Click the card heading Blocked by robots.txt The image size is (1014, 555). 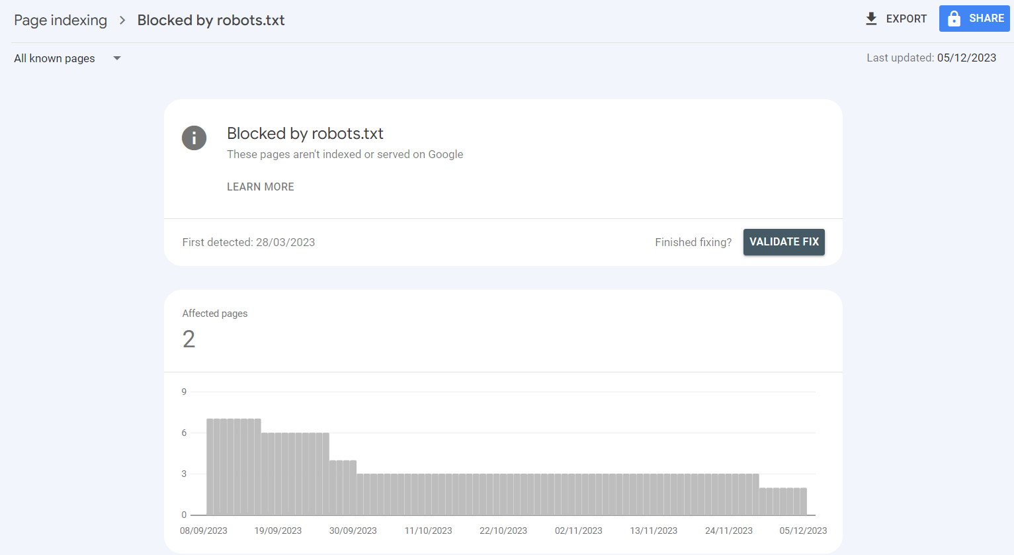[305, 134]
